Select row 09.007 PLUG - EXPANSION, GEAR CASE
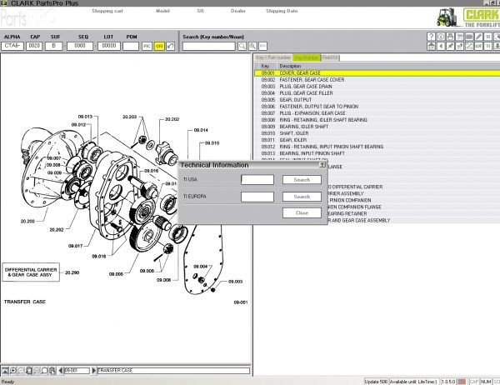Viewport: 500px width, 385px height. [x=377, y=113]
